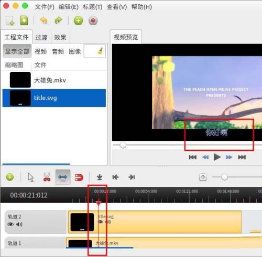The height and width of the screenshot is (257, 262).
Task: Mute audio speaker on track 轨道 2
Action: (19, 224)
